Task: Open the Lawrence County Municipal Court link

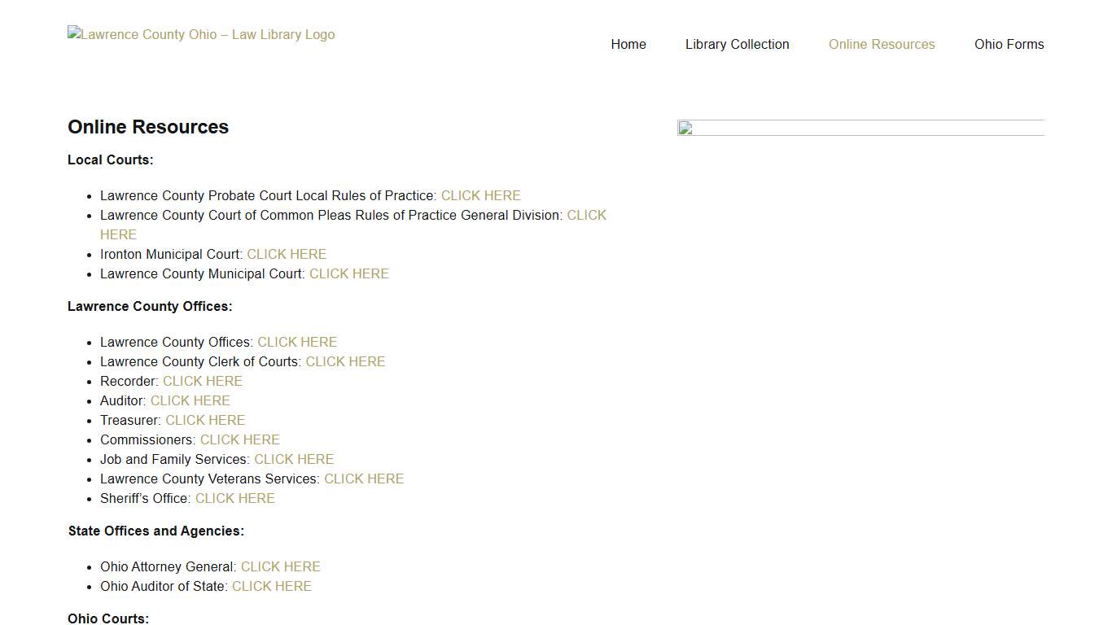Action: tap(348, 273)
